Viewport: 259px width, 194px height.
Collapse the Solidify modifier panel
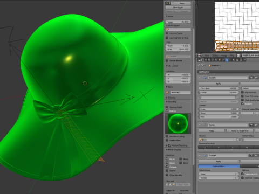(x=200, y=78)
